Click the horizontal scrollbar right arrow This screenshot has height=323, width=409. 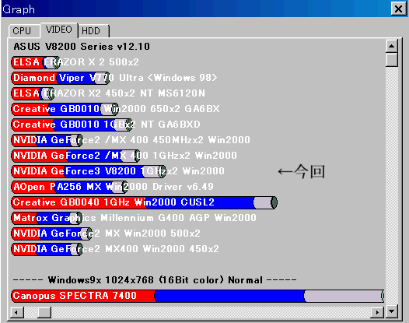pyautogui.click(x=377, y=312)
